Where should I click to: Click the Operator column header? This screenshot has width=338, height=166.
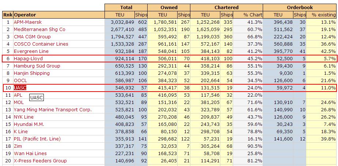[x=25, y=15]
